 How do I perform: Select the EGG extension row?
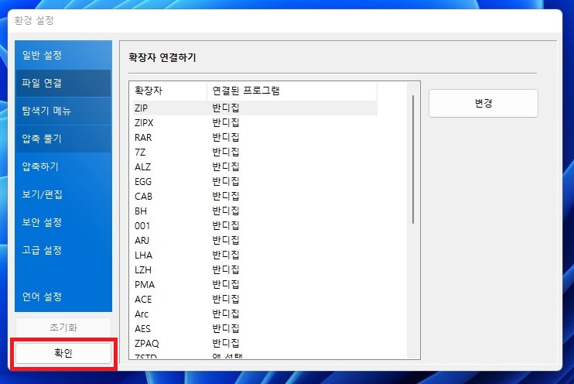click(x=255, y=181)
